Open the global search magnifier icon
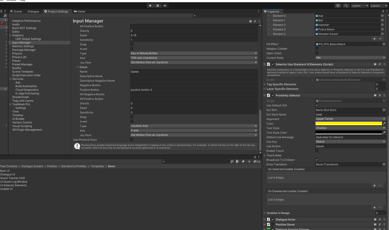Screen dimensions: 389x230 (x=346, y=5)
